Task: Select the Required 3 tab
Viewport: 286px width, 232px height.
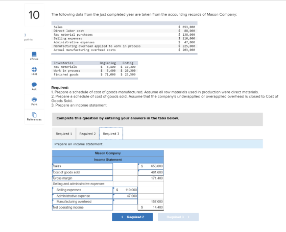Action: tap(111, 134)
